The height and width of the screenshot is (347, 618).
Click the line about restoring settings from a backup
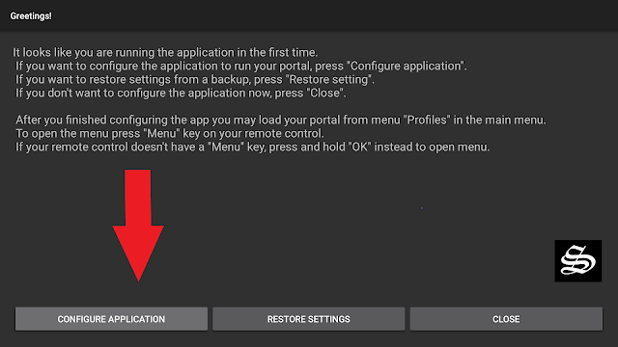pyautogui.click(x=195, y=79)
